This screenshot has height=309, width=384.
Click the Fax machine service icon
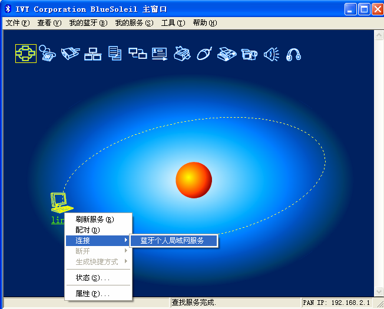[x=227, y=54]
